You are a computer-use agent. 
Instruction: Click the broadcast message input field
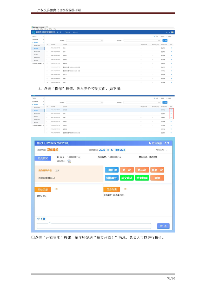point(94,226)
